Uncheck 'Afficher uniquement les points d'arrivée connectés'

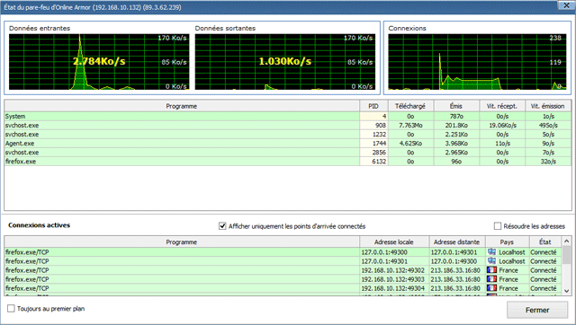click(222, 226)
